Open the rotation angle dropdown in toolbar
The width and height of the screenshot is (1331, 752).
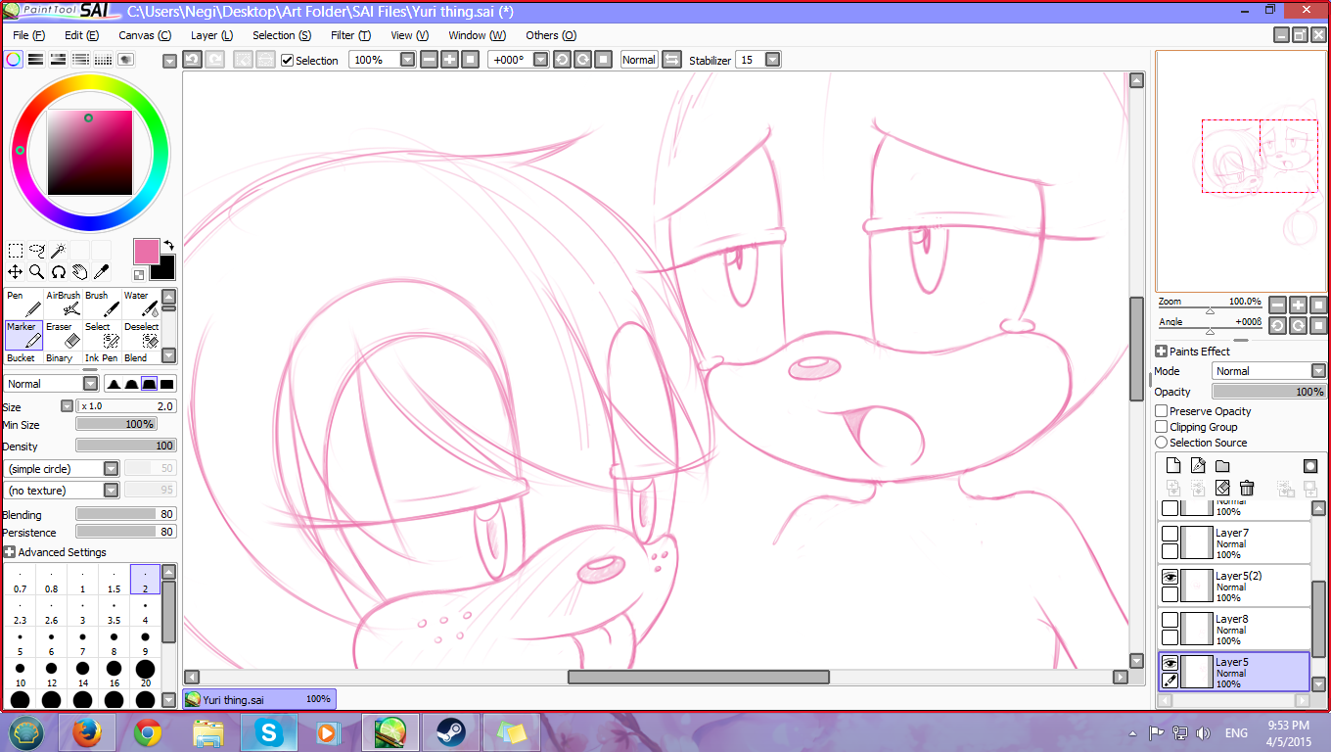[x=541, y=60]
